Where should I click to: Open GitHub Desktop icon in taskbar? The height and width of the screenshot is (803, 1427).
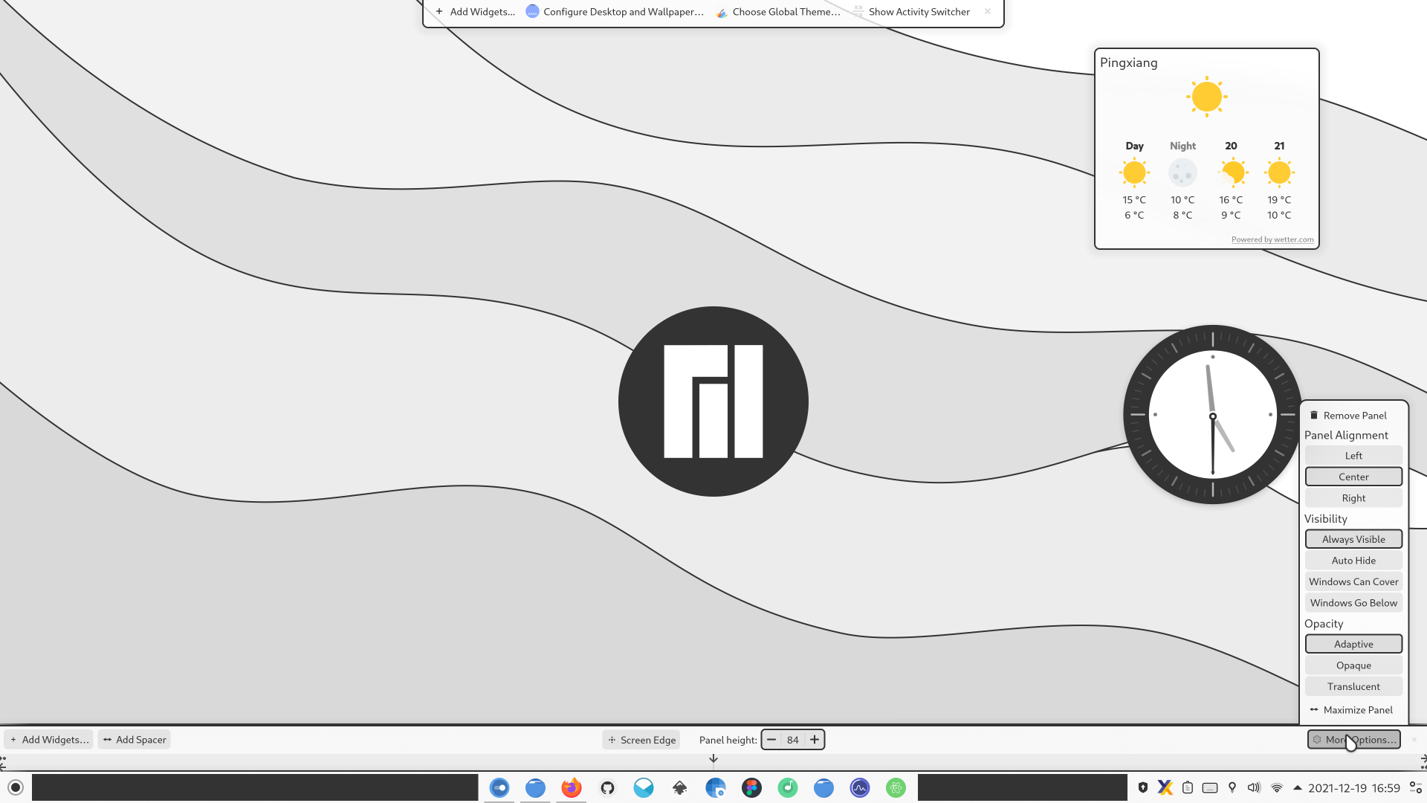(x=608, y=787)
